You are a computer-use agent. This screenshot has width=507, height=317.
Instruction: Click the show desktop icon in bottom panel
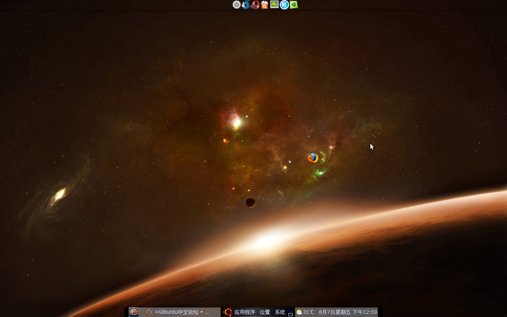click(x=134, y=312)
